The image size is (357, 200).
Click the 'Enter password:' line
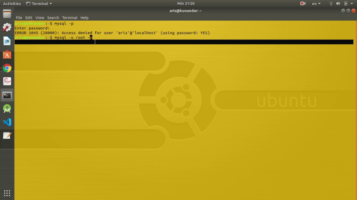32,28
